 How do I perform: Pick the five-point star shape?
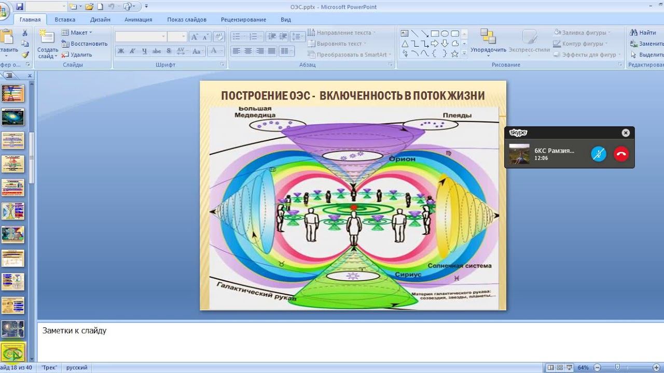454,53
